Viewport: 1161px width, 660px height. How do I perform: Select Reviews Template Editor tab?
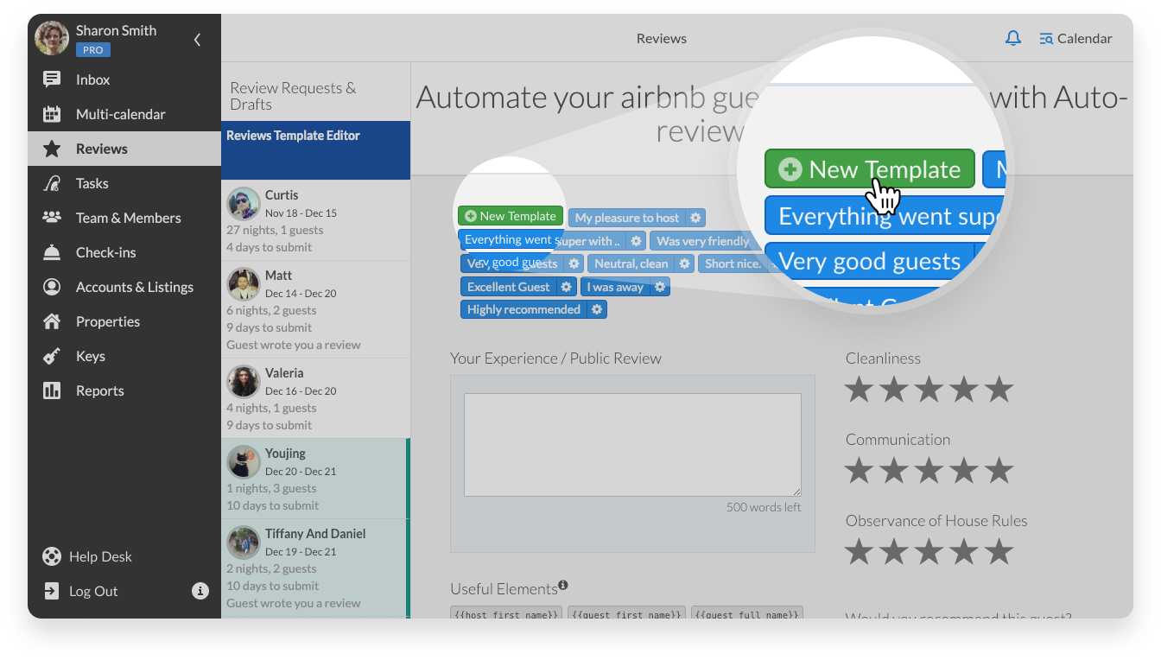[315, 149]
